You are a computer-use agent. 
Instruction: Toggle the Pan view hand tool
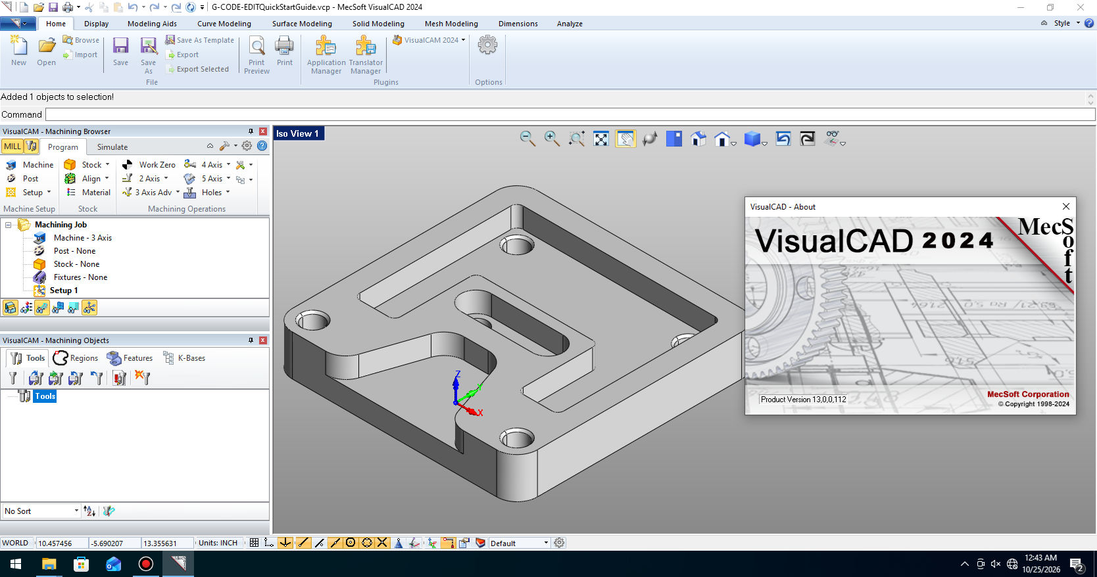tap(625, 139)
